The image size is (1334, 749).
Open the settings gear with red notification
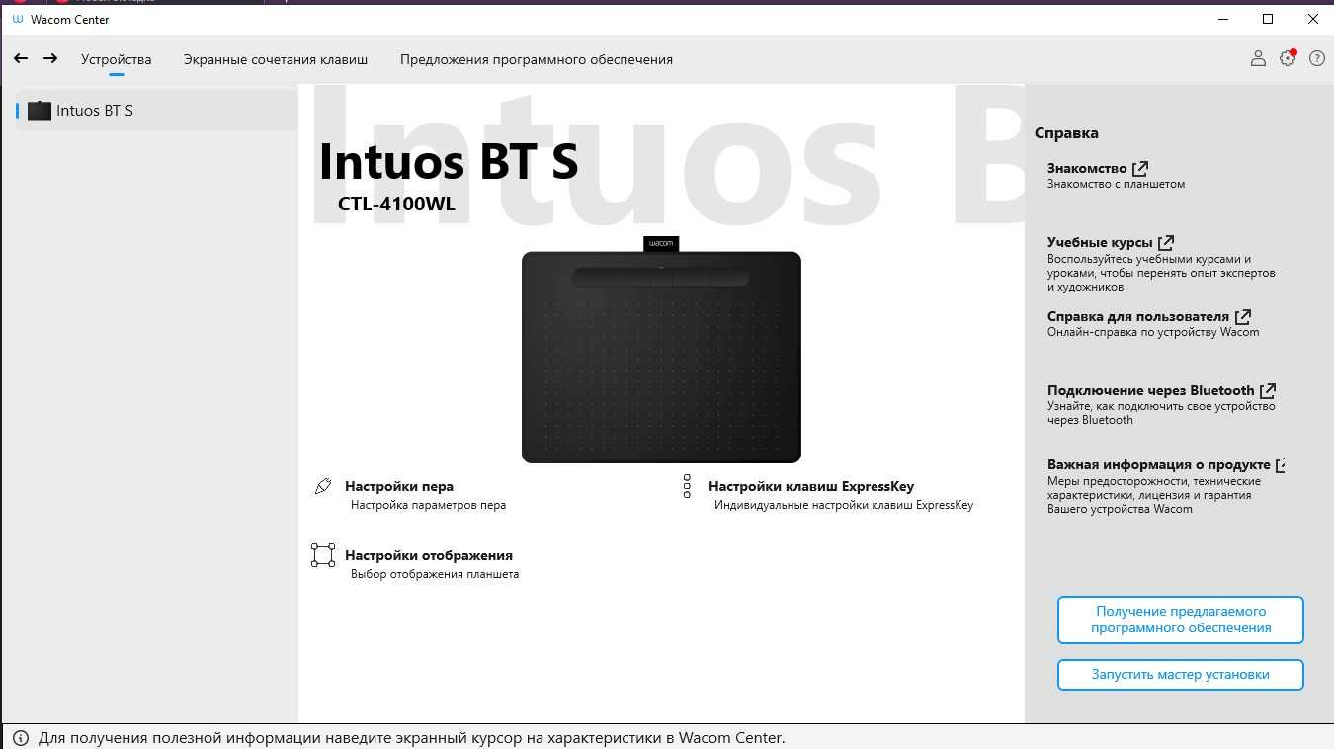[x=1288, y=59]
